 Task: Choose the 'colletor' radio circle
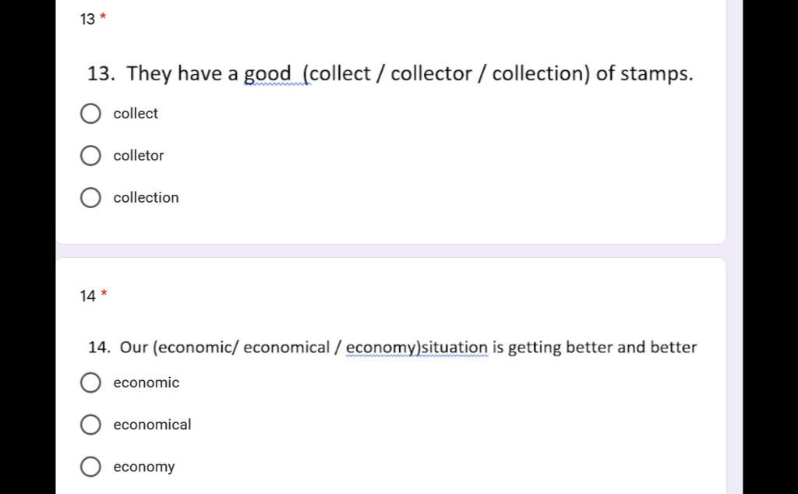click(90, 156)
